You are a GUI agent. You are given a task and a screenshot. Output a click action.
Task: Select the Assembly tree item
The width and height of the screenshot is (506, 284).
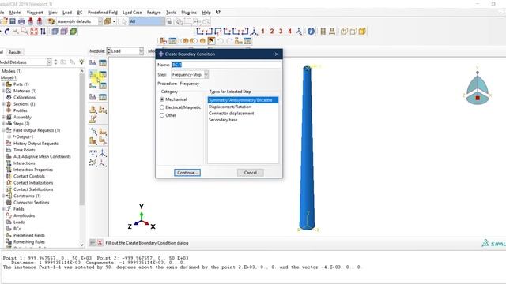[x=22, y=118]
